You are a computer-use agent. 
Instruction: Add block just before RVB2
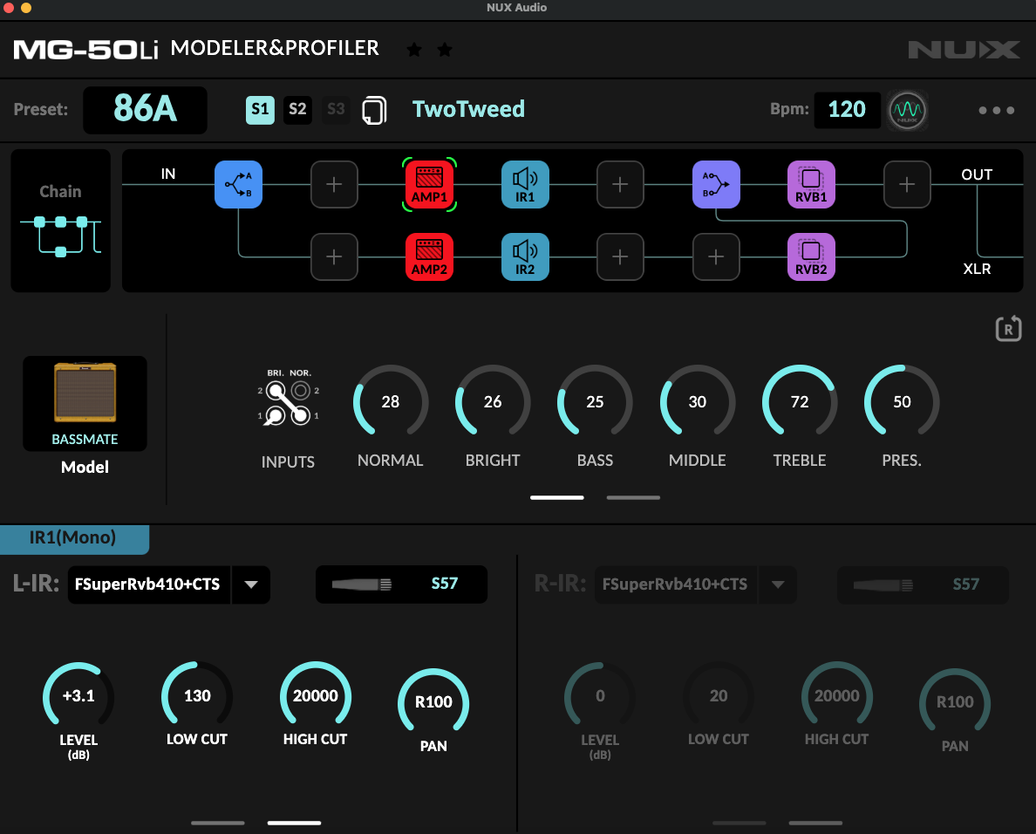pos(716,257)
